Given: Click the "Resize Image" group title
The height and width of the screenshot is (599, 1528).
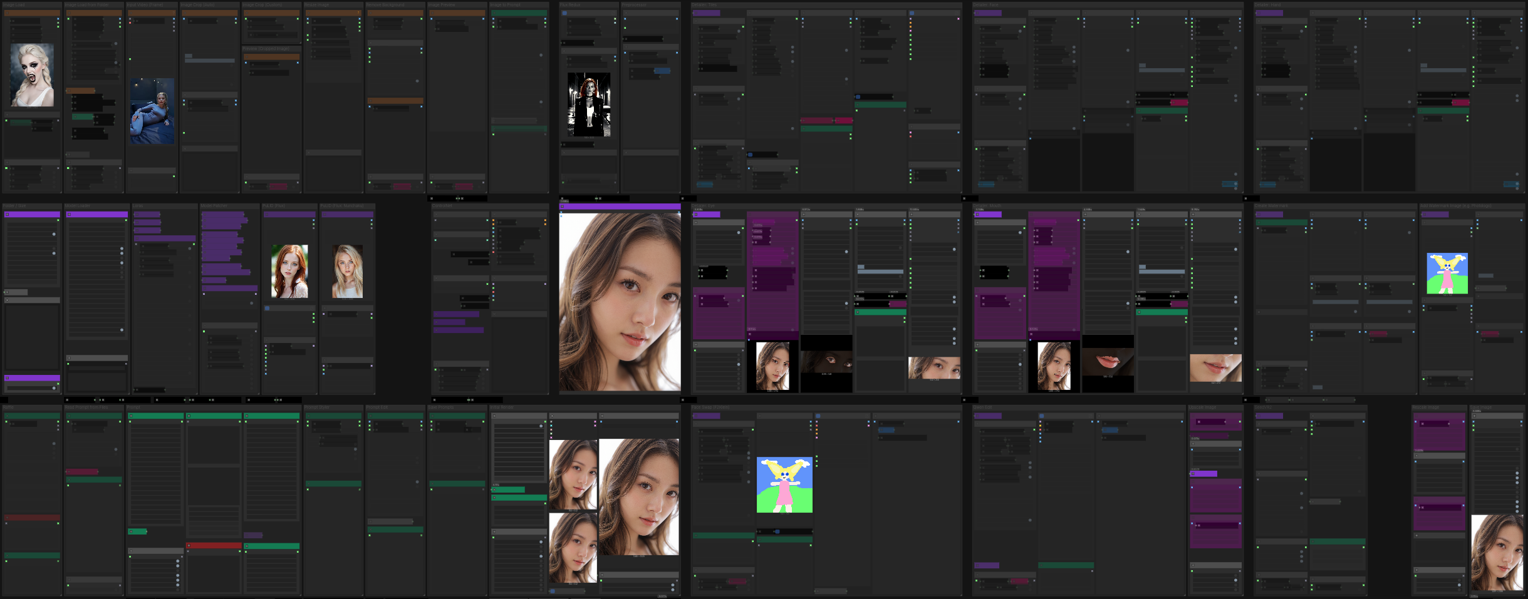Looking at the screenshot, I should coord(317,5).
